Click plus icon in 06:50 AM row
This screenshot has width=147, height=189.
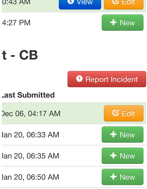pyautogui.click(x=113, y=177)
